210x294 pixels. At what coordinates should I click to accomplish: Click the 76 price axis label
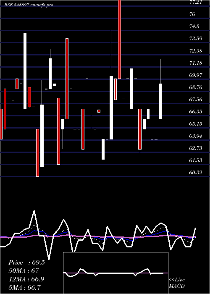192,14
